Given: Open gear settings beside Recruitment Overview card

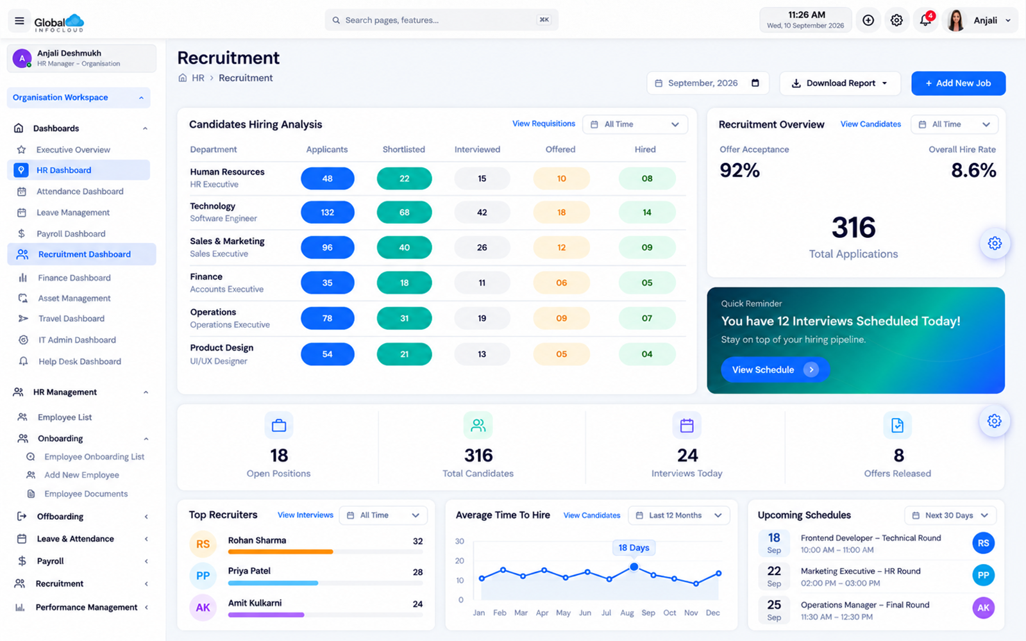Looking at the screenshot, I should click(x=995, y=244).
